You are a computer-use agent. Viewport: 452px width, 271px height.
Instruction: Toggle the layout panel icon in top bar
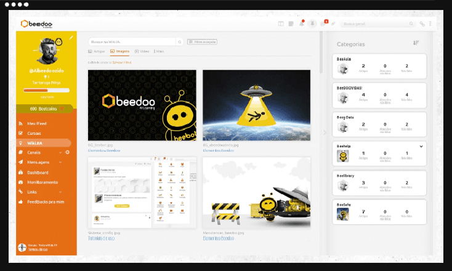coord(281,24)
